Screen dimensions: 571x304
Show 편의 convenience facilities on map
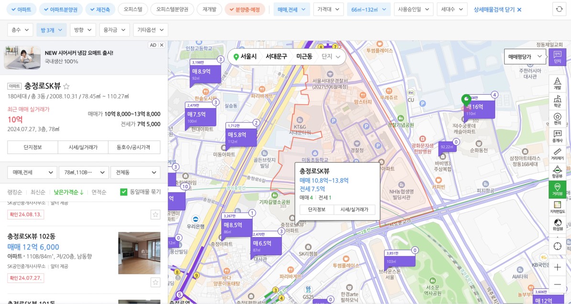pos(557,119)
